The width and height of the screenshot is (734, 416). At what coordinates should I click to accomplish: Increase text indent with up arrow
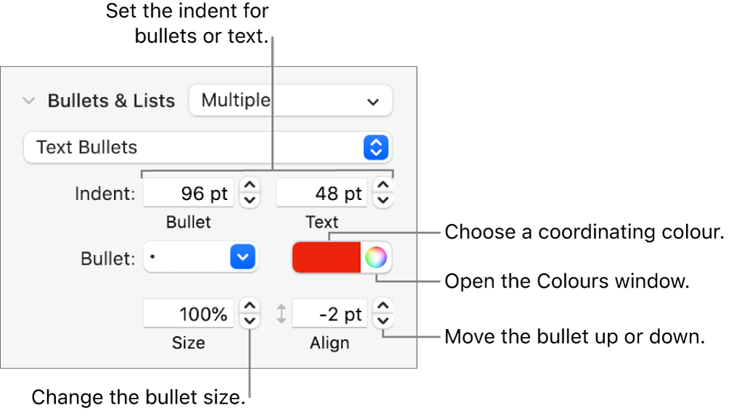384,187
